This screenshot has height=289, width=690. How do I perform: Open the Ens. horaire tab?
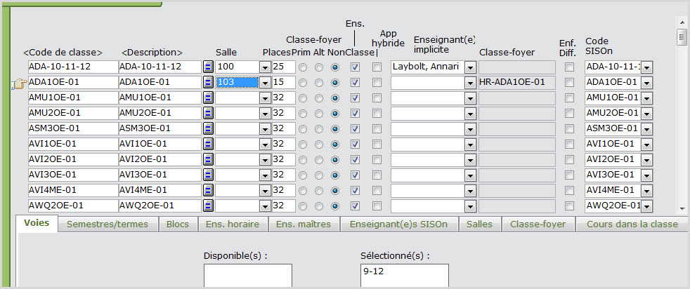[x=233, y=224]
